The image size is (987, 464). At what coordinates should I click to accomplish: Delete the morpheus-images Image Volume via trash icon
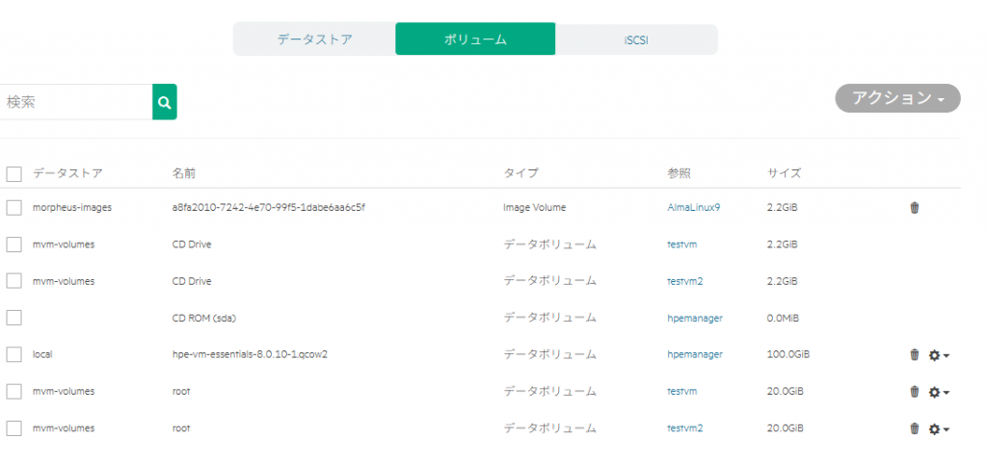(914, 207)
